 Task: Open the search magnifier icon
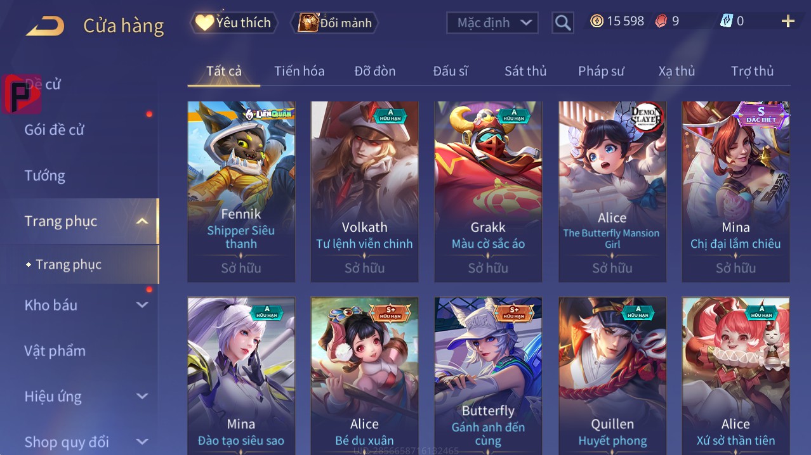point(562,23)
